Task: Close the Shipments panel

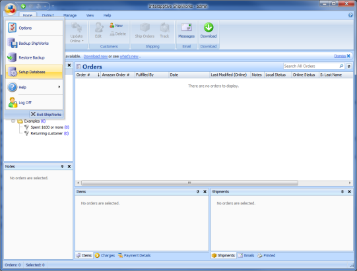Action: [x=350, y=192]
